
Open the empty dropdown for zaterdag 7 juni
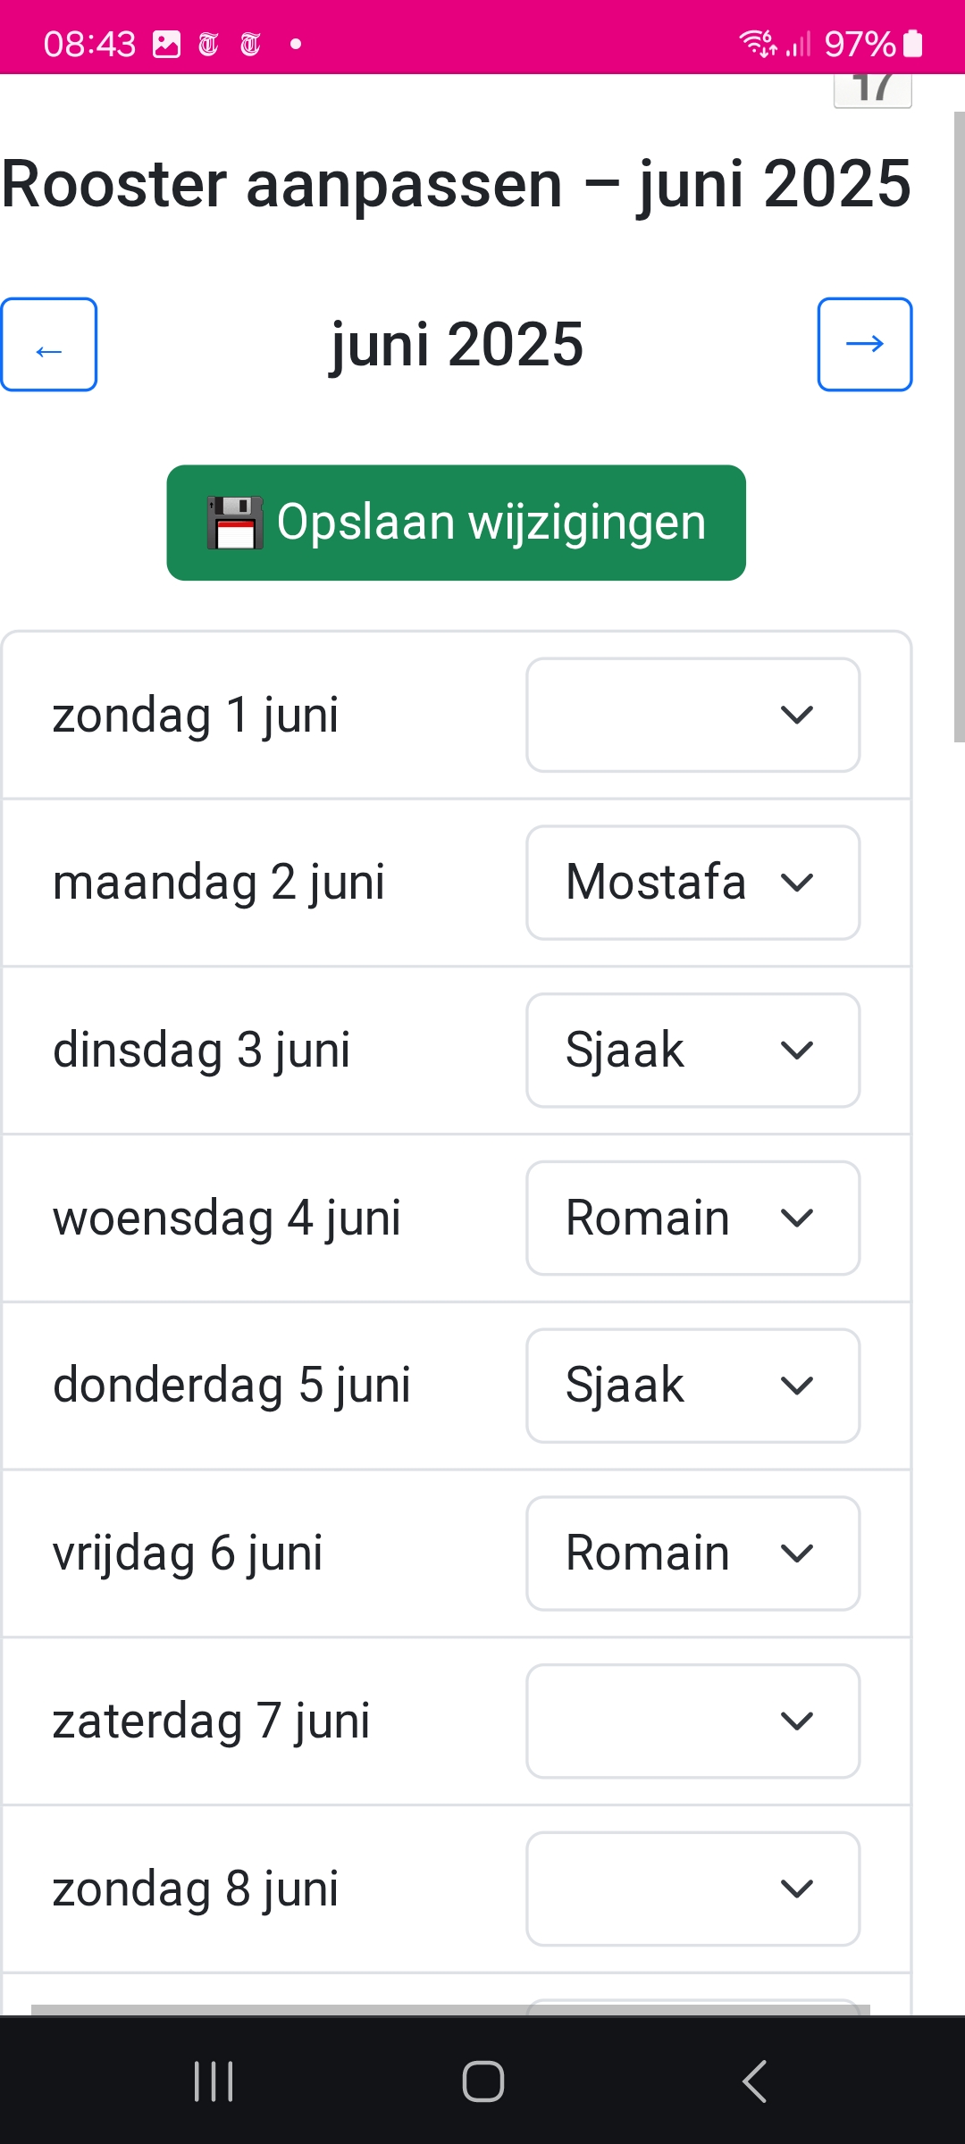point(692,1720)
